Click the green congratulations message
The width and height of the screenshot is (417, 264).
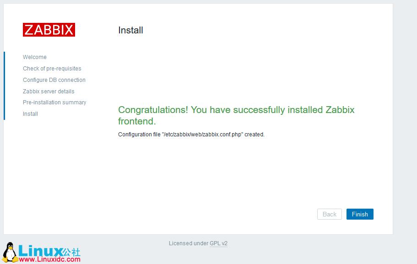coord(236,110)
